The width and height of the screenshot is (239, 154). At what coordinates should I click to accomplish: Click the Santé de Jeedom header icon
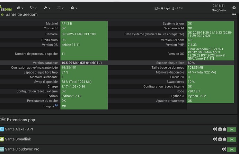[2, 15]
